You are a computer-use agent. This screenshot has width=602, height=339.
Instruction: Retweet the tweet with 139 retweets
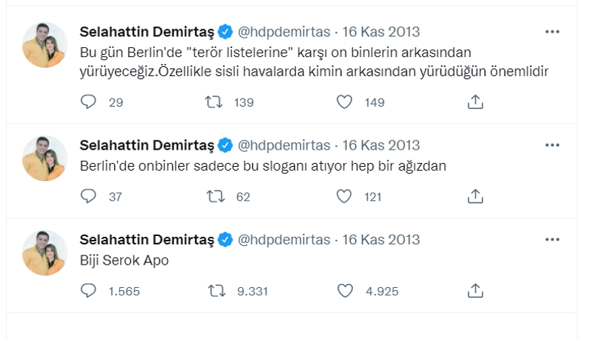coord(215,102)
